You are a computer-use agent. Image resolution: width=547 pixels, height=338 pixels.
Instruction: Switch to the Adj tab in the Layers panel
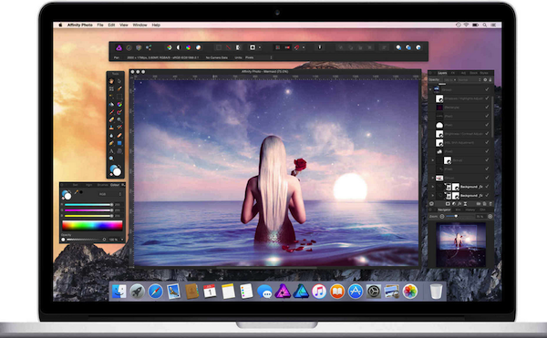pos(463,73)
